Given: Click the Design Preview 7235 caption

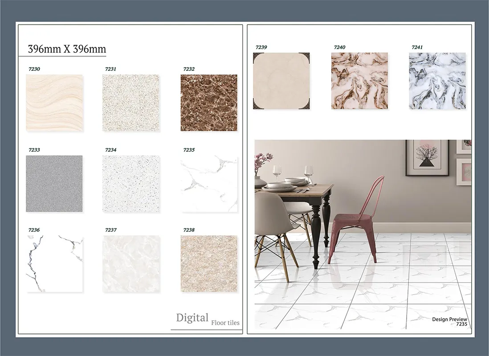Looking at the screenshot, I should click(x=449, y=322).
